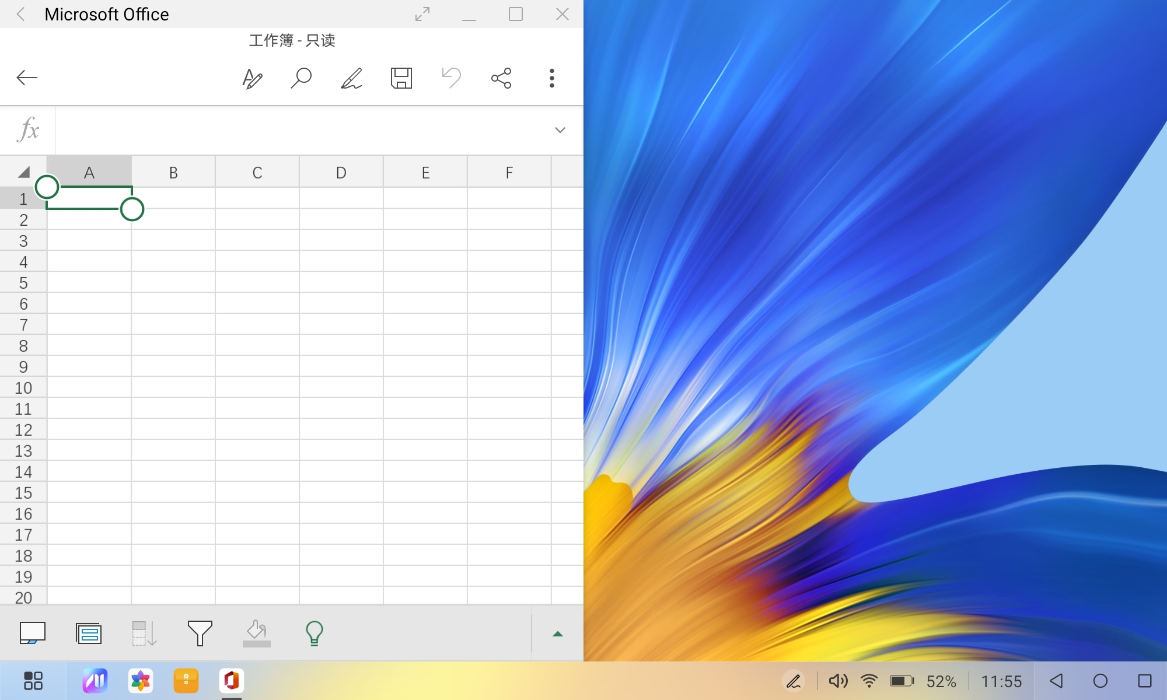This screenshot has width=1167, height=700.
Task: Open the app launcher grid in taskbar
Action: pos(33,681)
